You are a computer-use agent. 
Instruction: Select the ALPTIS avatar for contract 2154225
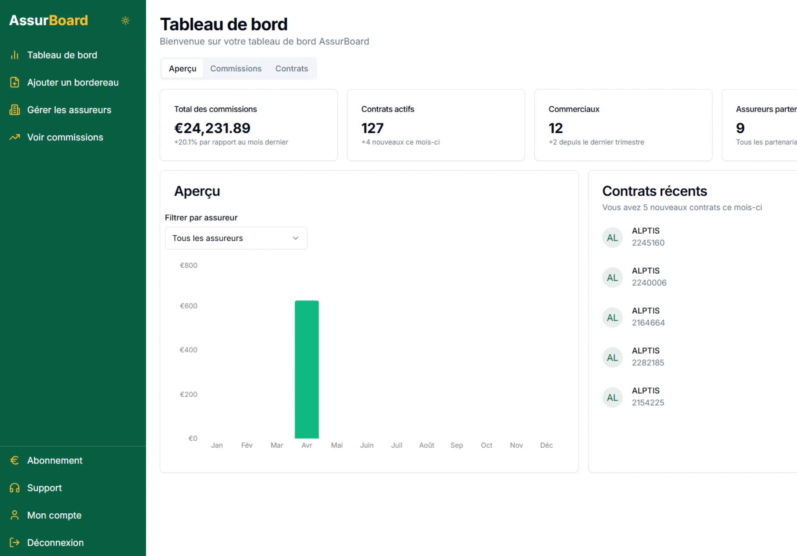tap(612, 397)
